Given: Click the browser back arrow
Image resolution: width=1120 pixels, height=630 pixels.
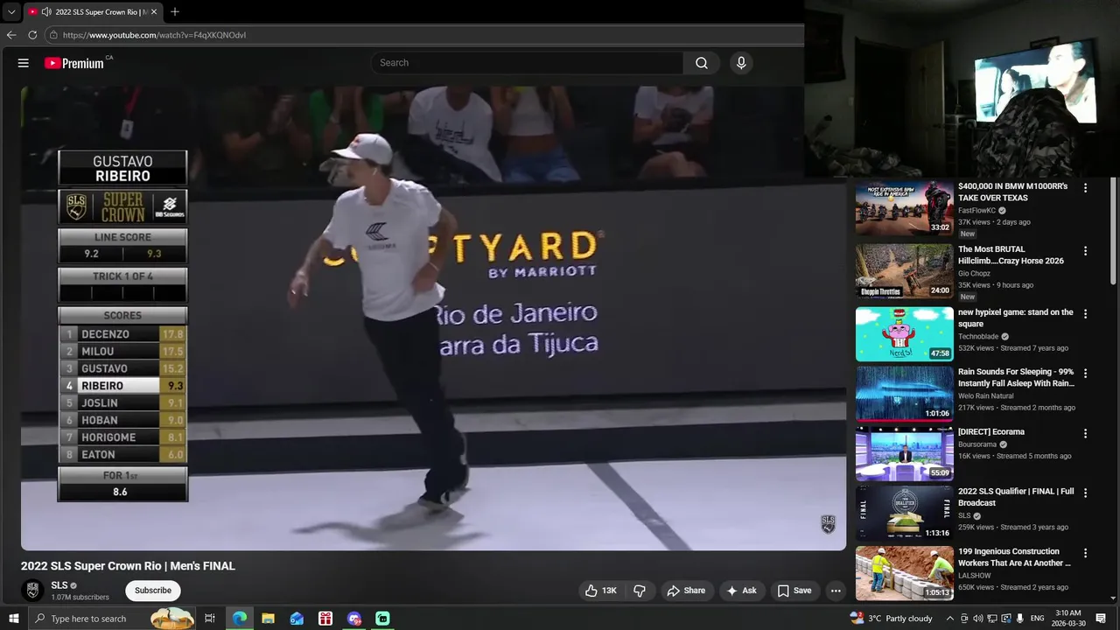Looking at the screenshot, I should pos(11,35).
